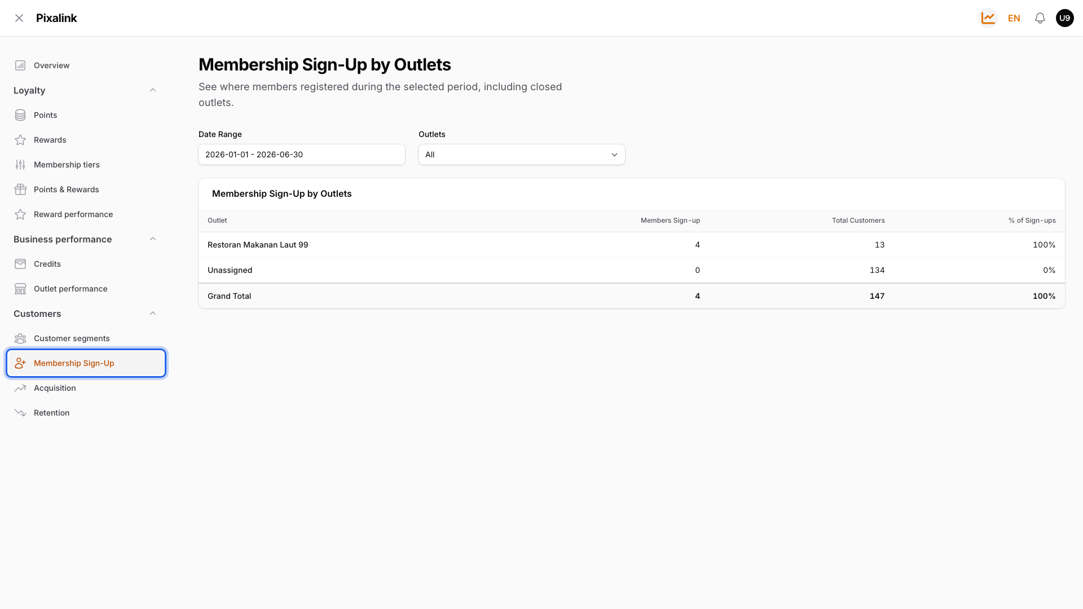Click the Pixalink brand name

[x=56, y=18]
